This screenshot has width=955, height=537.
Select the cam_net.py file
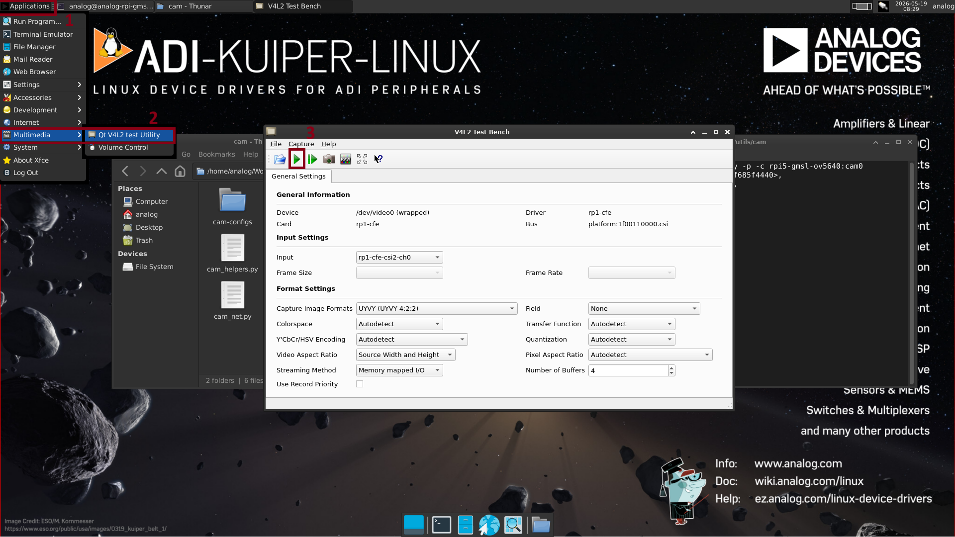pos(232,301)
